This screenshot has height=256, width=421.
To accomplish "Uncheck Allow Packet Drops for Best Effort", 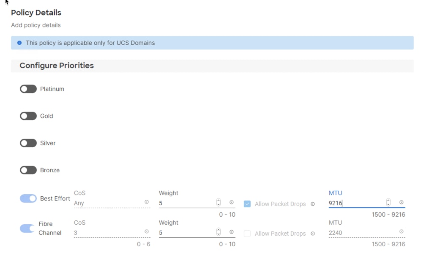I will 247,204.
